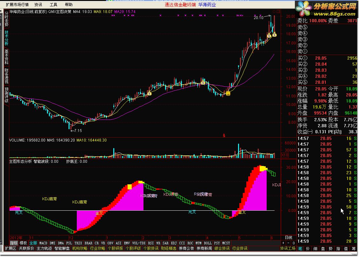Open the 帮助 menu
Viewport: 359px width, 257px height.
coord(69,4)
